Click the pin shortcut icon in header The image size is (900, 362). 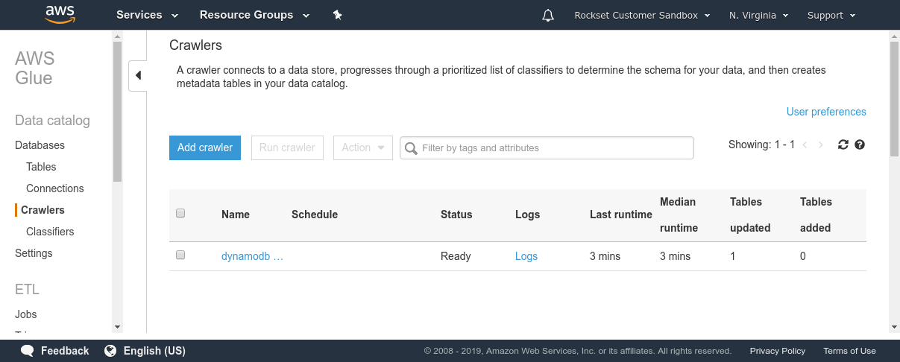337,15
